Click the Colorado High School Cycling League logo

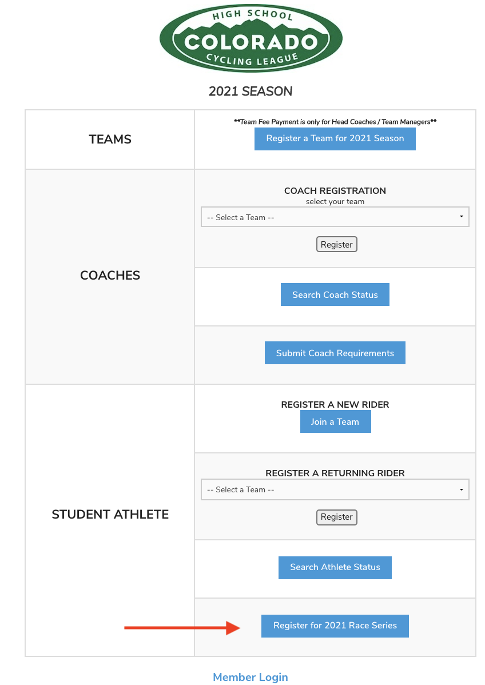(x=251, y=38)
